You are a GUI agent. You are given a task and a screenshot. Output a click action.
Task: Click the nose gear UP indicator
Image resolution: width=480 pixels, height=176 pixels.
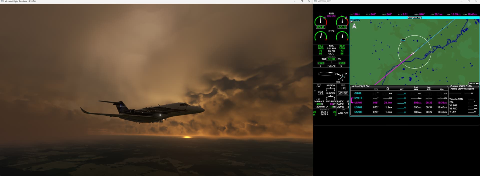pyautogui.click(x=343, y=88)
